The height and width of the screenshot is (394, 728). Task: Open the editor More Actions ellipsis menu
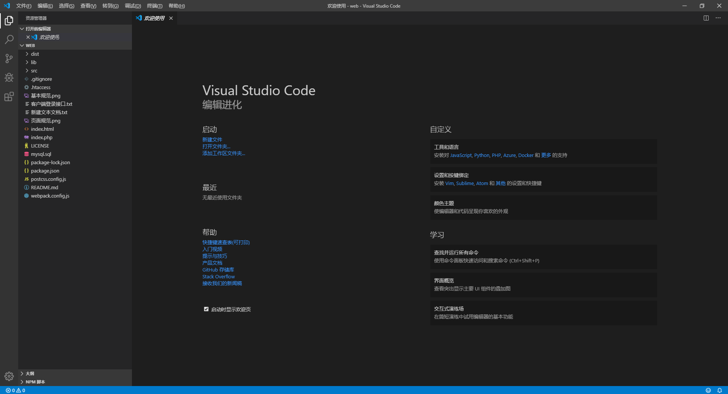(718, 18)
